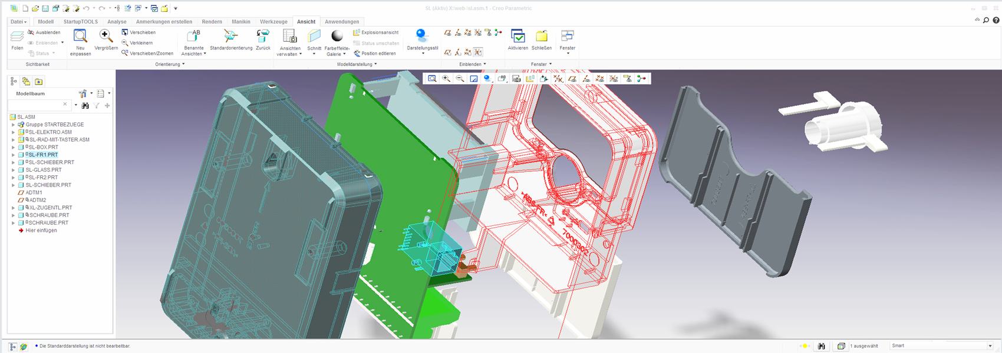Open the Anmerkungen erstellen tab
Screen dimensions: 1002x353
(164, 22)
